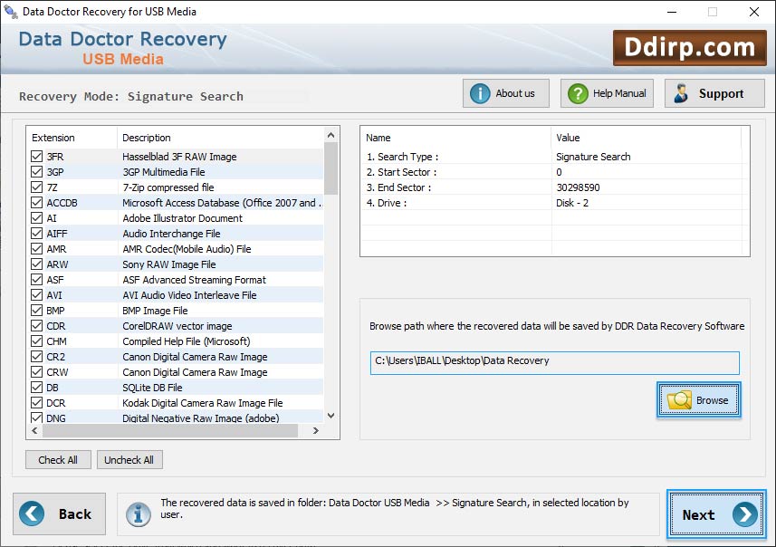Click the Browse folder magnifier icon

[x=679, y=400]
